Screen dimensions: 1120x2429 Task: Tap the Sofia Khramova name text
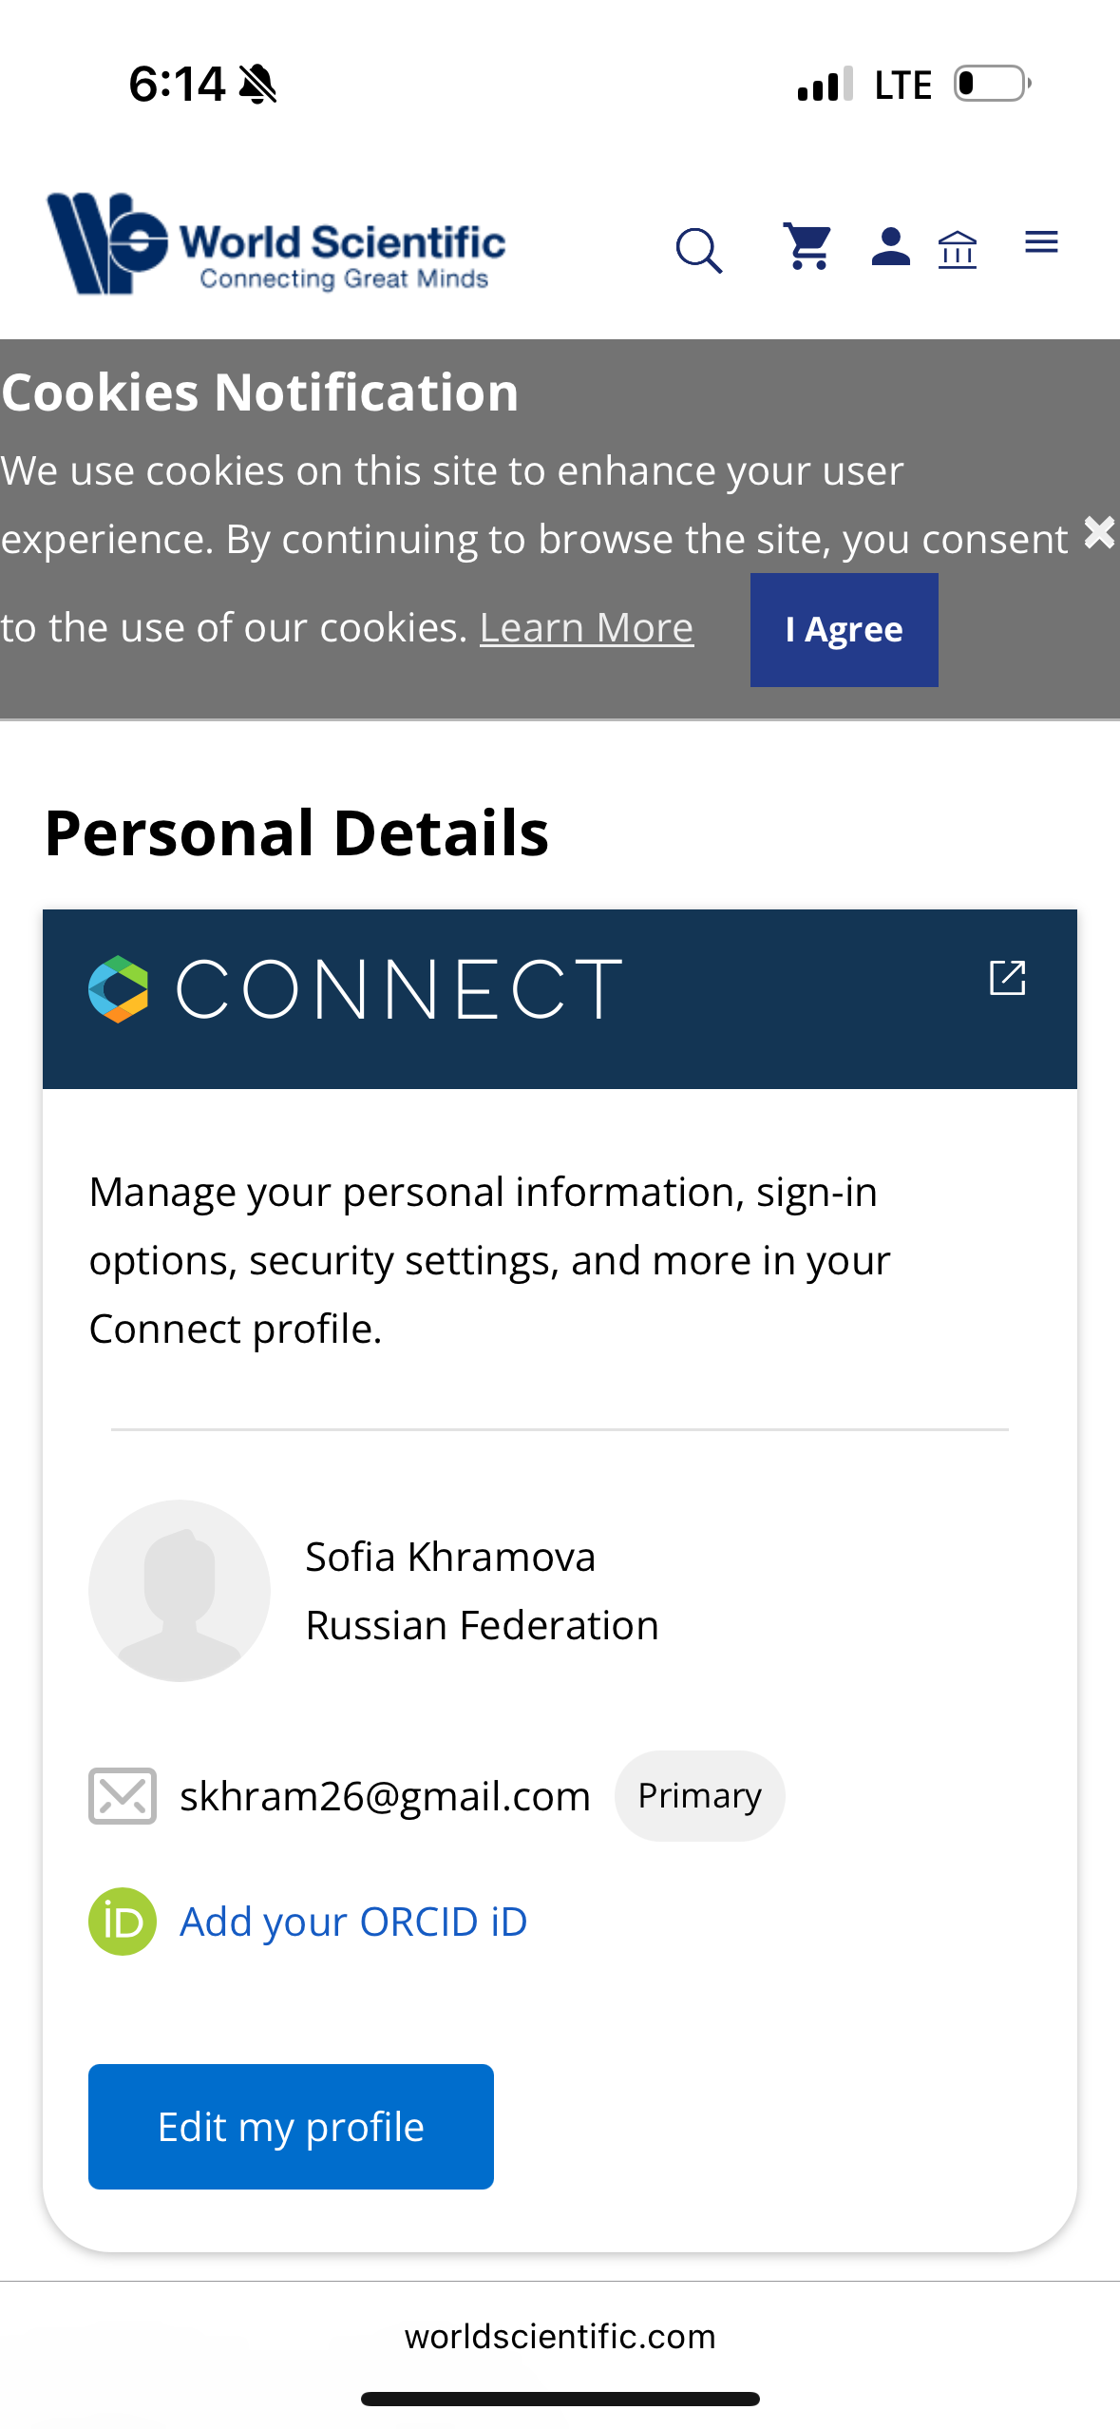click(450, 1557)
